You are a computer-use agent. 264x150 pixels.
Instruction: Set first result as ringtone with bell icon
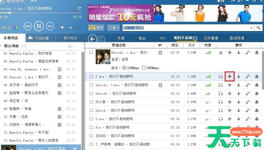point(256,52)
